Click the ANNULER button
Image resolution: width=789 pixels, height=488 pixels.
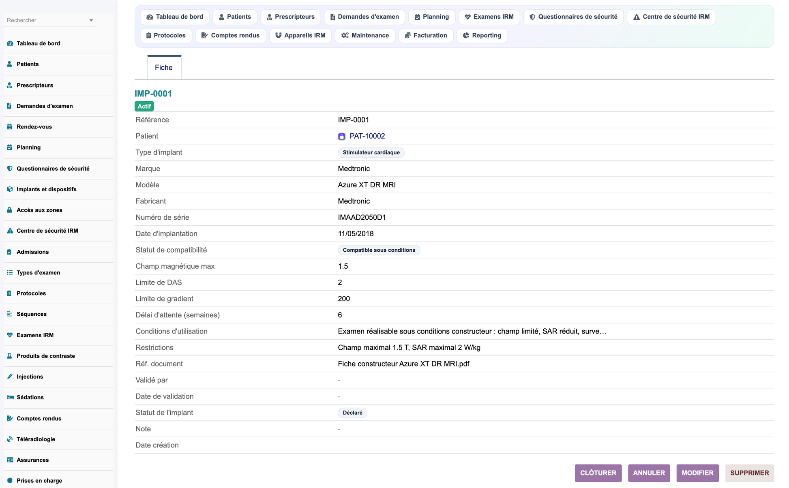point(649,473)
